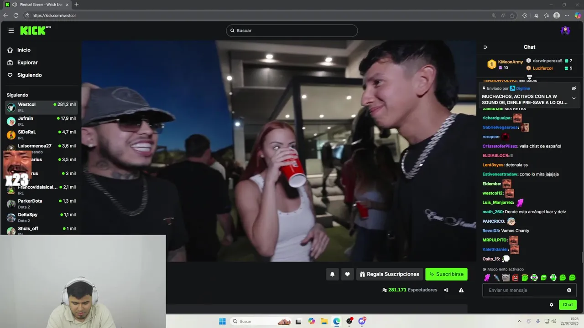
Task: Open the Francovidalalcal channel
Action: (41, 190)
